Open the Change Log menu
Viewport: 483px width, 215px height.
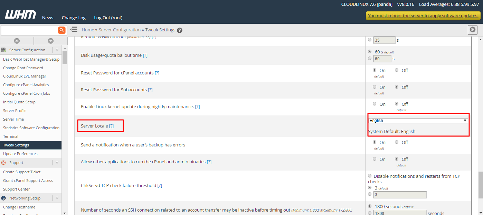[74, 18]
